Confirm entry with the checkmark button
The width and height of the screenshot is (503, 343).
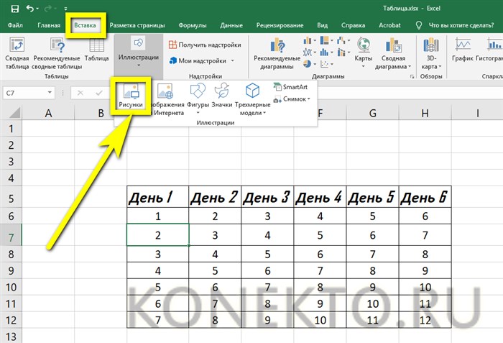99,93
